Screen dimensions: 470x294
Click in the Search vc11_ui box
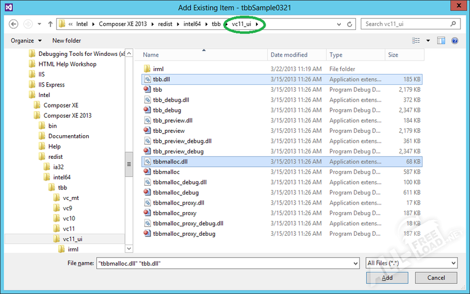point(408,24)
